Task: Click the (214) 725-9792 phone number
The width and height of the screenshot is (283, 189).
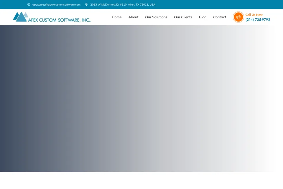Action: (x=258, y=19)
